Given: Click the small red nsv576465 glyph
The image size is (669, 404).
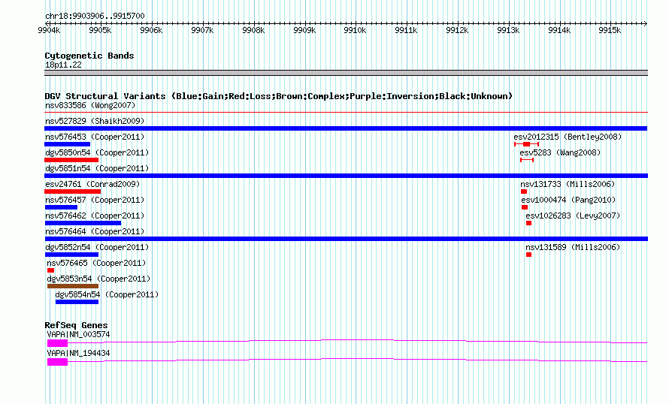Looking at the screenshot, I should tap(51, 270).
